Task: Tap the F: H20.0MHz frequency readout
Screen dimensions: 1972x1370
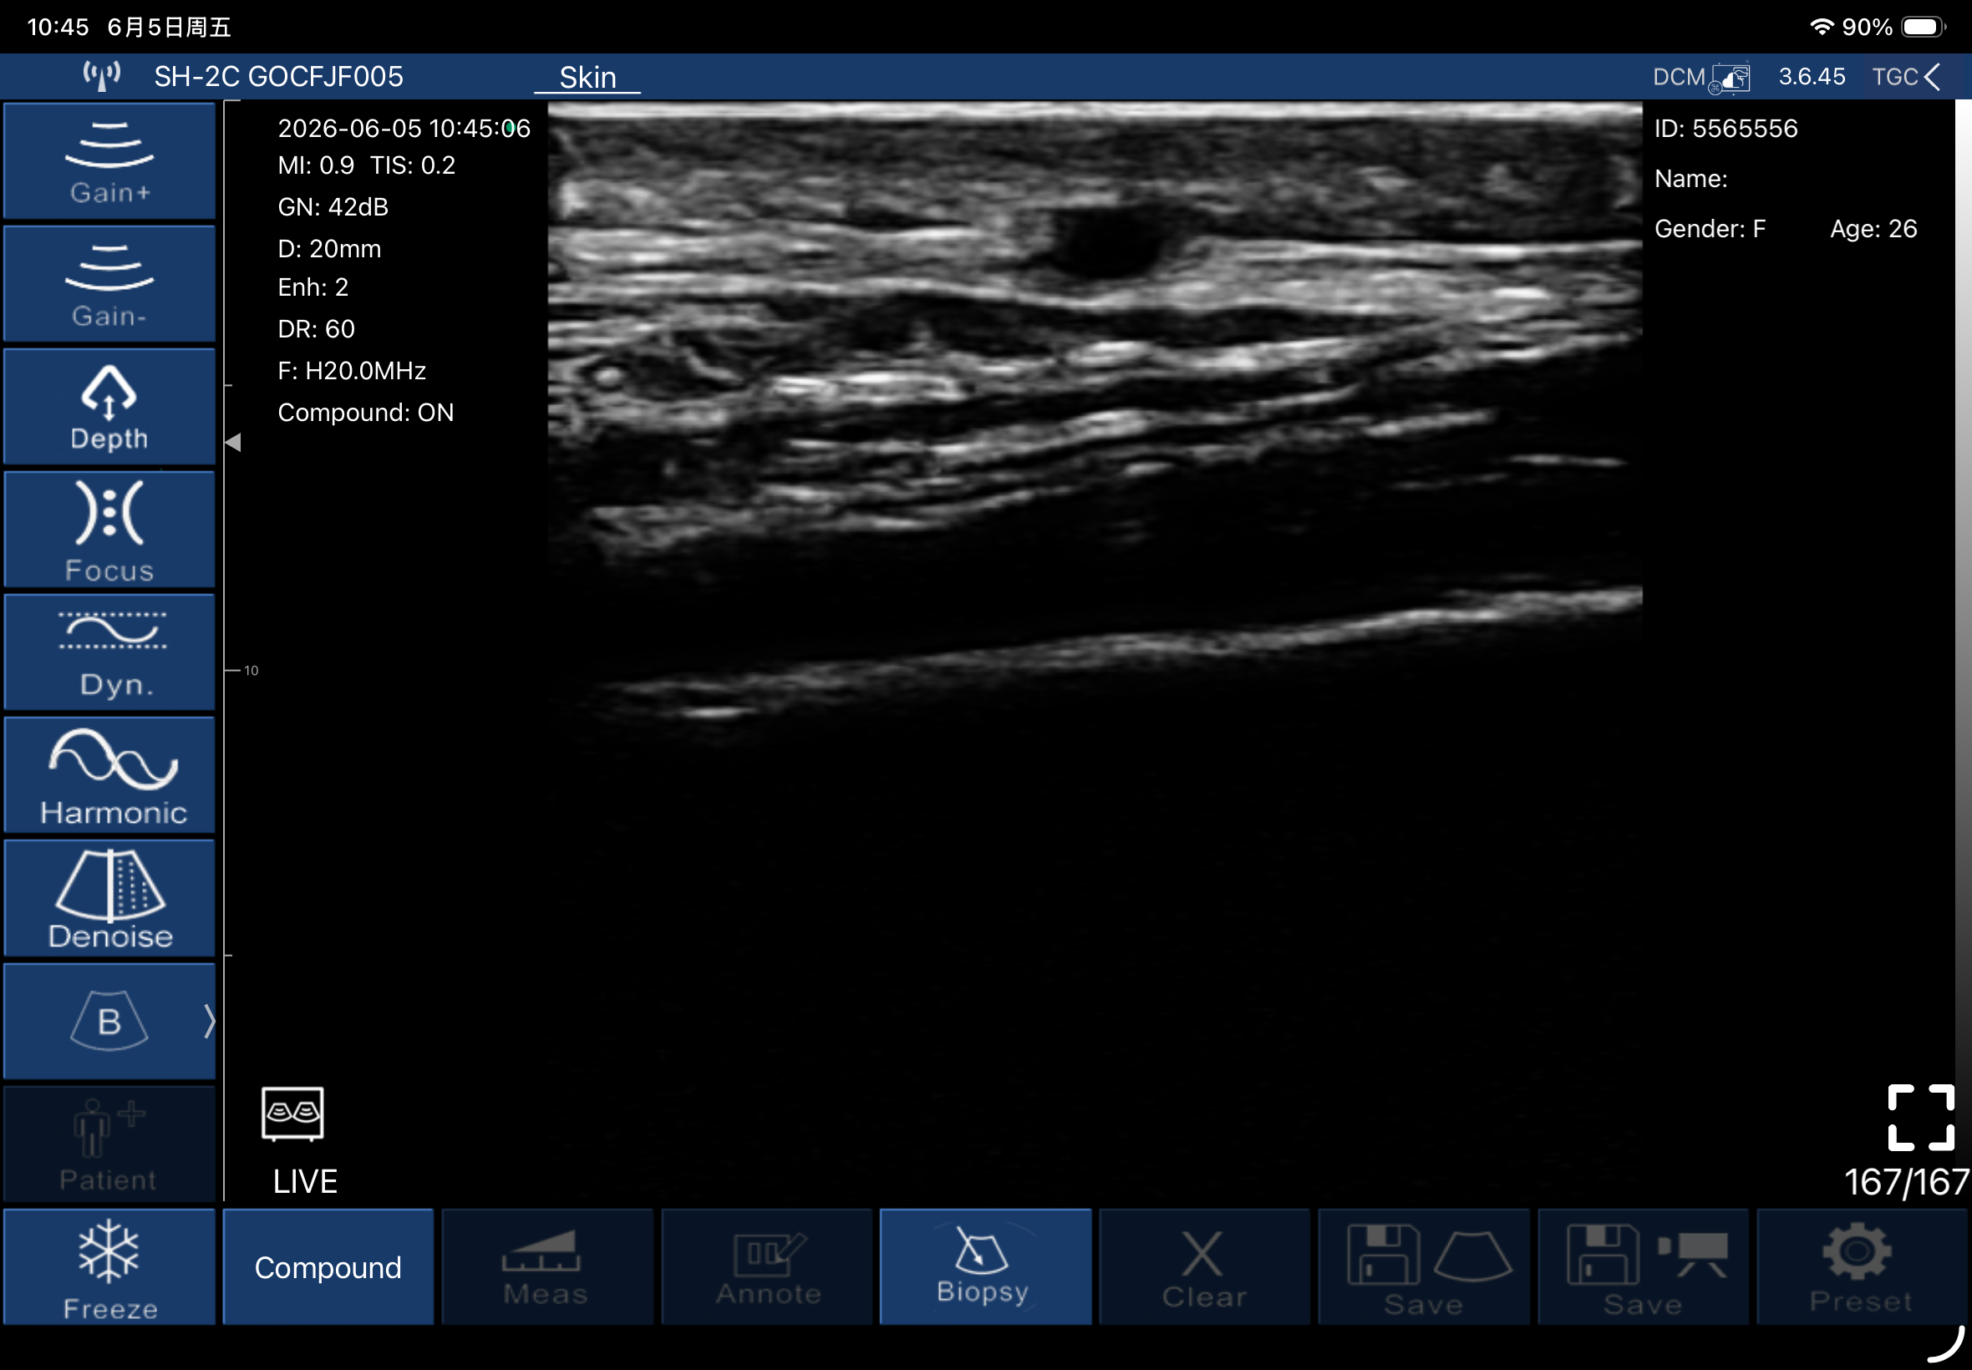Action: pos(352,371)
